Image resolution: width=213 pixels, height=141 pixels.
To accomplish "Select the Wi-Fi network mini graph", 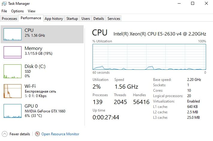I will click(13, 91).
